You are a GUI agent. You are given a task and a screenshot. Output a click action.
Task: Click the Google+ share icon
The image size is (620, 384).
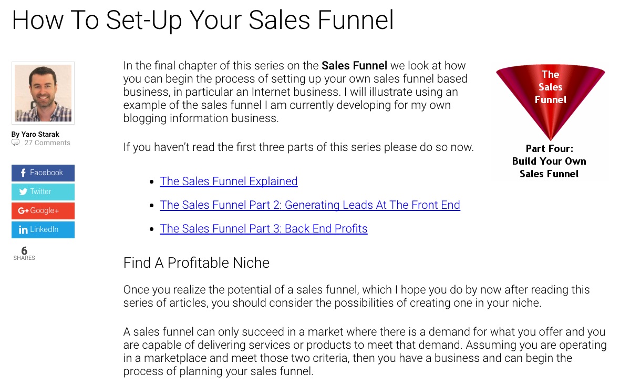click(23, 211)
